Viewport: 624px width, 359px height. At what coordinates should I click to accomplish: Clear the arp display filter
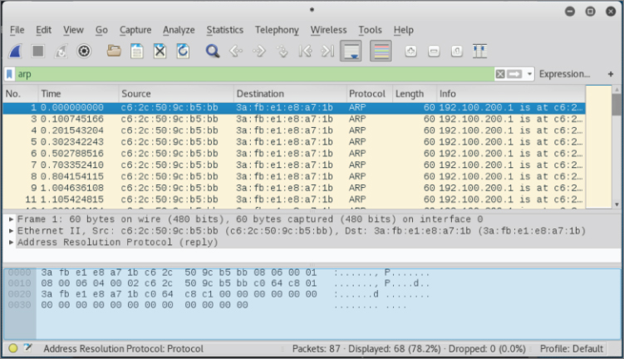click(x=500, y=74)
